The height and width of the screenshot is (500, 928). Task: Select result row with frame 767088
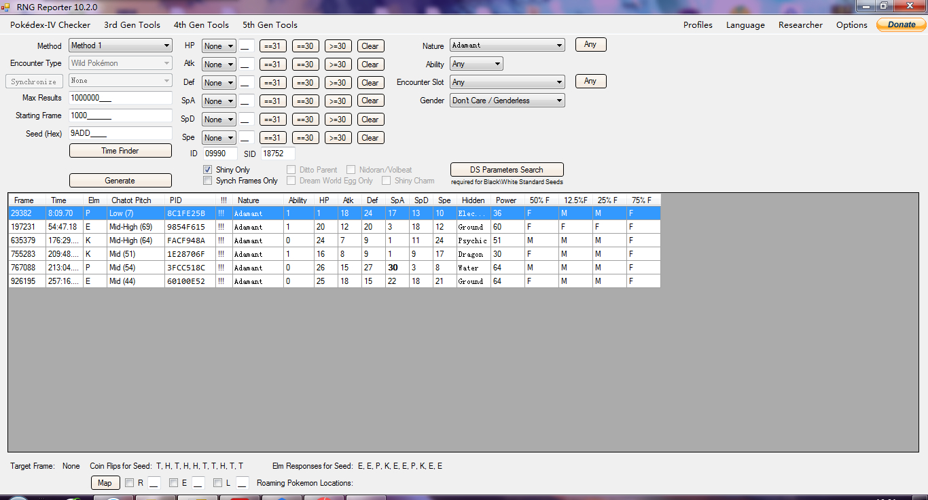point(334,268)
